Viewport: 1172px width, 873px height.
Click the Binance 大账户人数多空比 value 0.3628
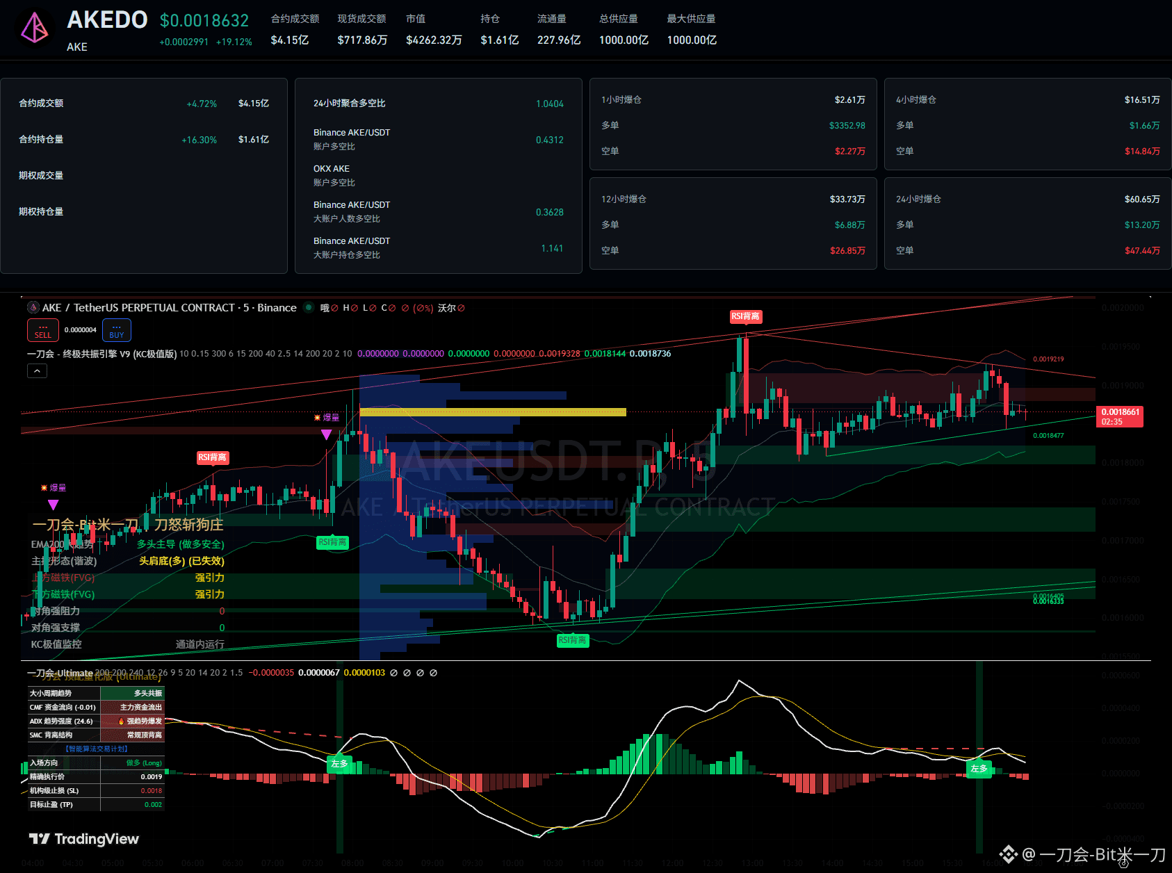tap(550, 212)
